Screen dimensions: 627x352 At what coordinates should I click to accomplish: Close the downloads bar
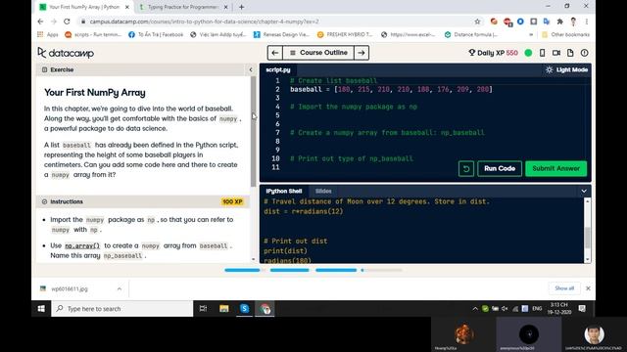click(x=588, y=288)
